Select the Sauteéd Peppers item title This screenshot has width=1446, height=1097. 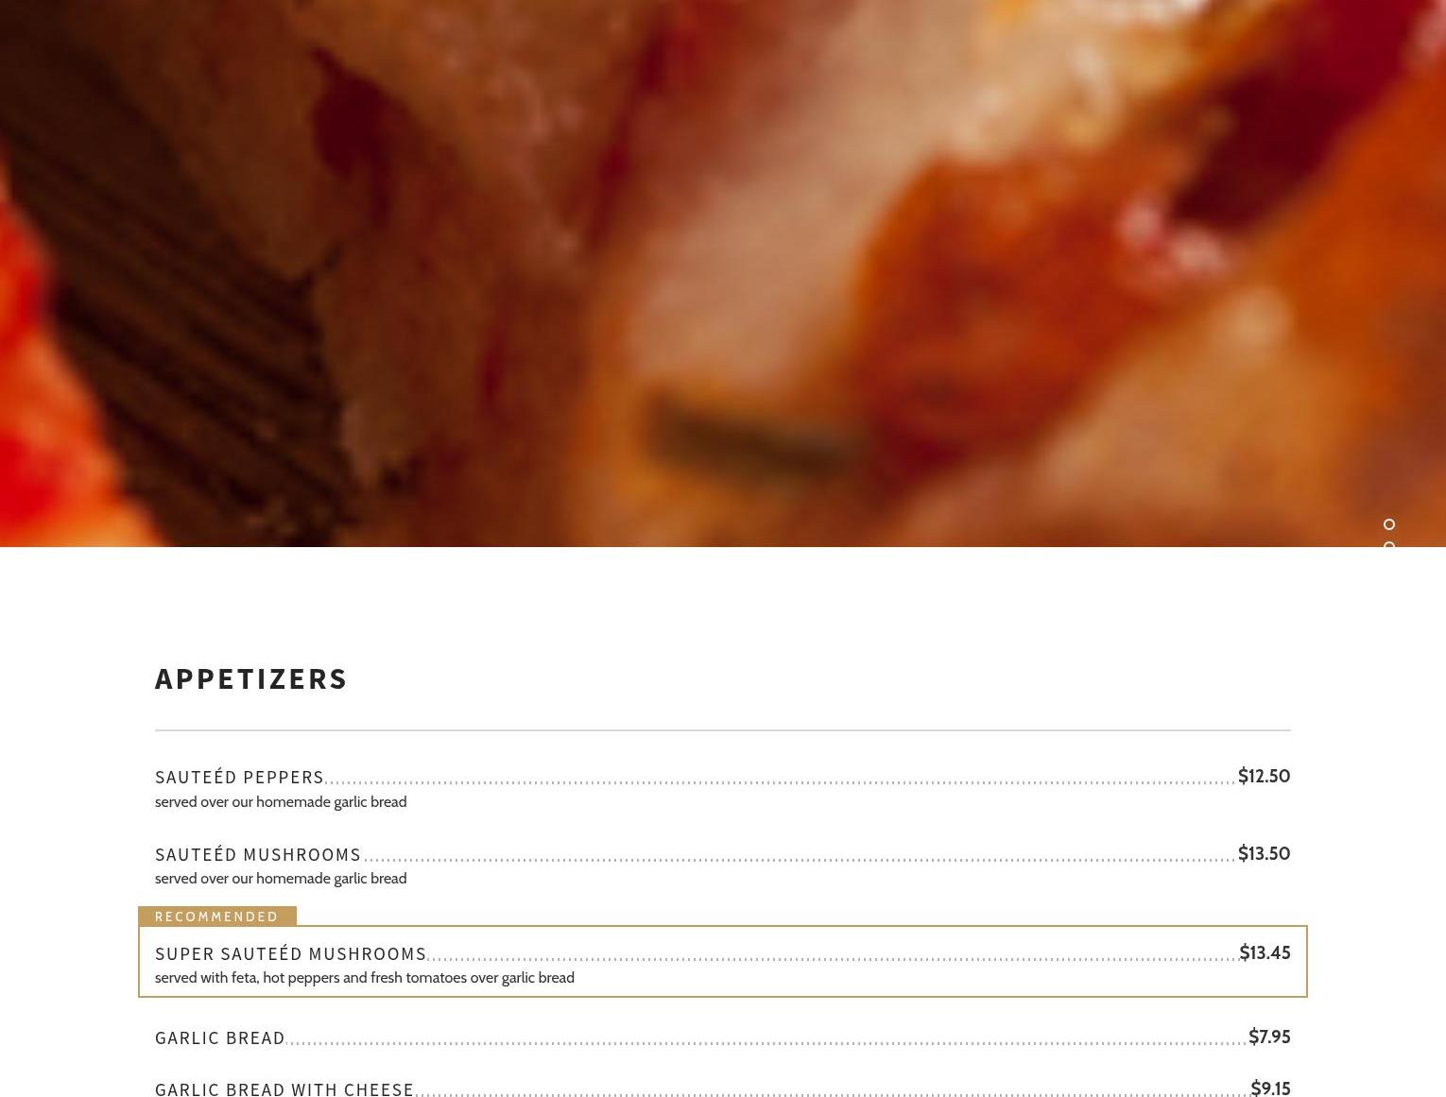(239, 777)
